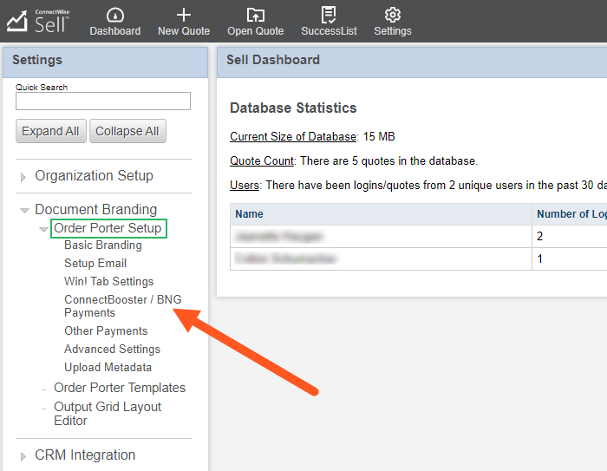Click the Number of Logins column header

coord(570,214)
